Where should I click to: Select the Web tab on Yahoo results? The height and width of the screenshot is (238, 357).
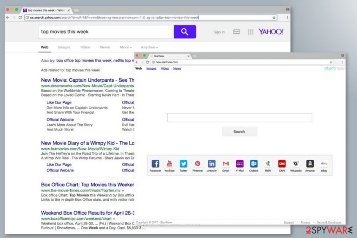[45, 47]
